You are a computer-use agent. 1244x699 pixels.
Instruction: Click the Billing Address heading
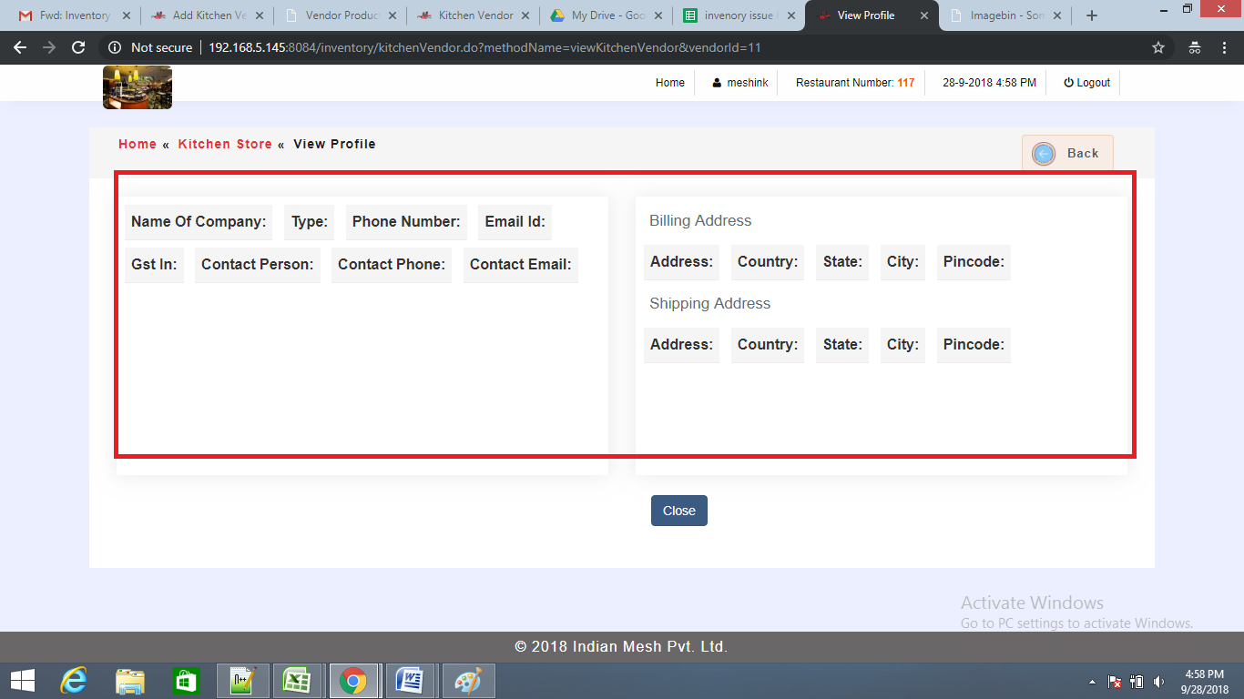tap(700, 220)
